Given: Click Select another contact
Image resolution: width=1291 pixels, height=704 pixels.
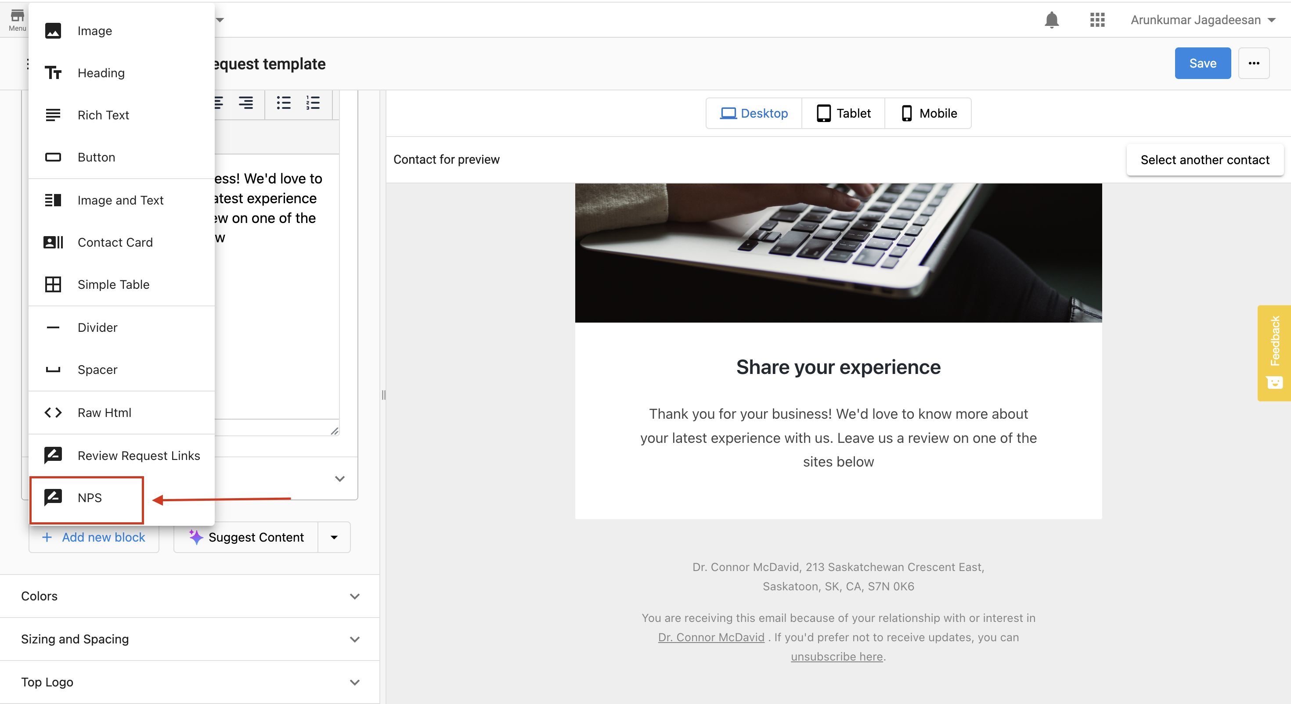Looking at the screenshot, I should tap(1205, 160).
